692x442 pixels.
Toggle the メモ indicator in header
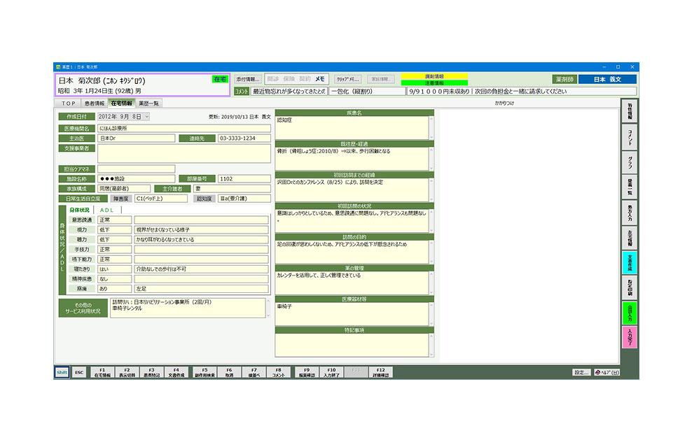321,79
